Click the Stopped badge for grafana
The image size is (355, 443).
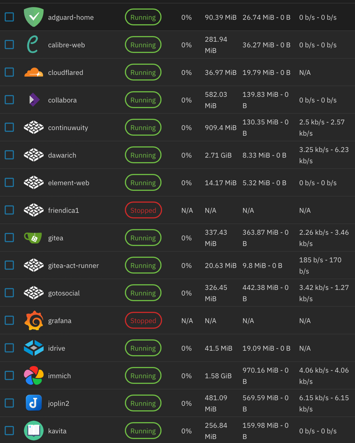pos(143,320)
